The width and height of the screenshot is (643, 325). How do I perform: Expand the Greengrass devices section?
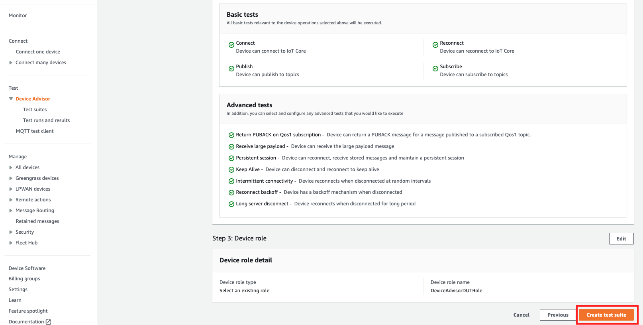11,178
